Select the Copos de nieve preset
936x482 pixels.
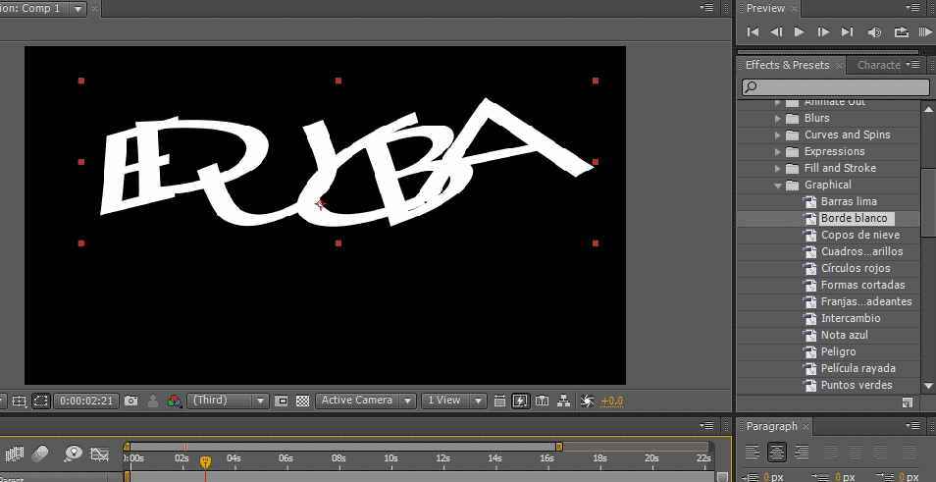(x=860, y=235)
